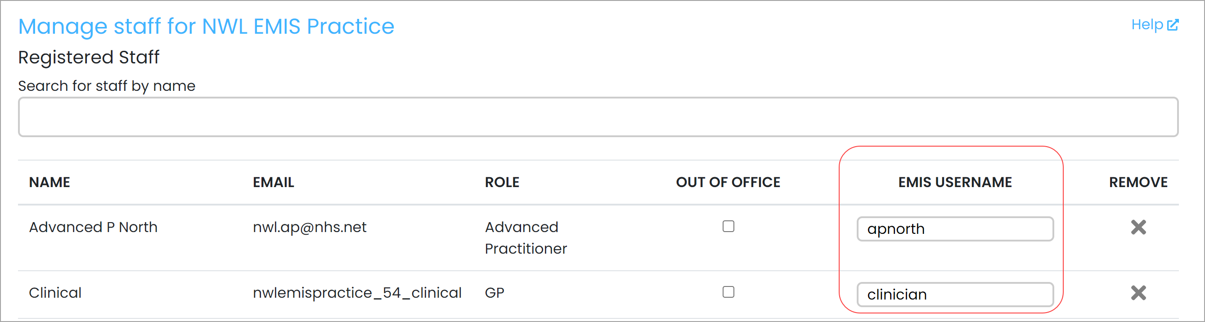Screen dimensions: 1205x322
Task: Select the Advanced P North name cell
Action: click(93, 227)
